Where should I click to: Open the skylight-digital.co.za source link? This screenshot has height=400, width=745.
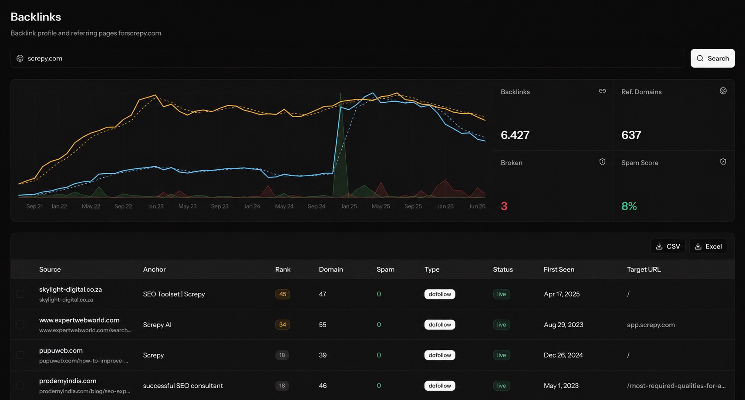click(71, 289)
